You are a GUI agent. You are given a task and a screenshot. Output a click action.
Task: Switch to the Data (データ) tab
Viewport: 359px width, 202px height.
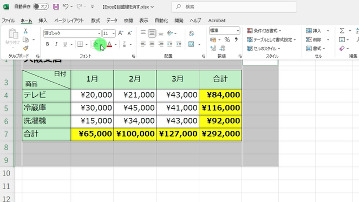[x=112, y=21]
